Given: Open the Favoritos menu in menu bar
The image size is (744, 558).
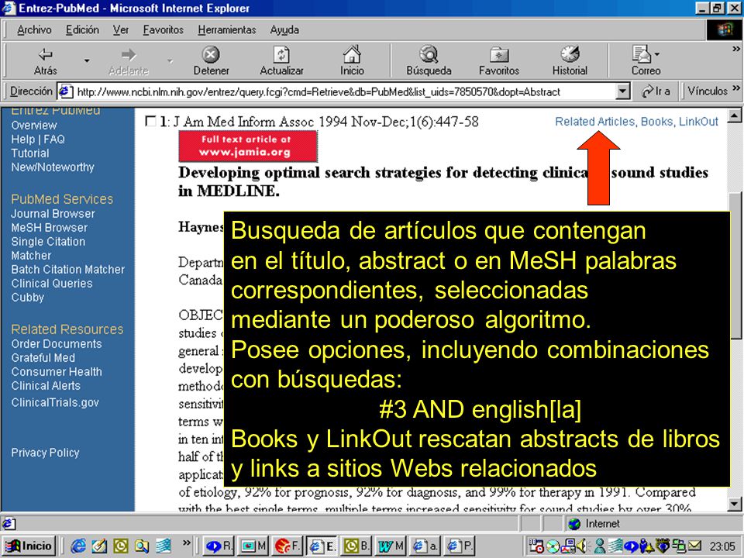Looking at the screenshot, I should click(x=164, y=30).
